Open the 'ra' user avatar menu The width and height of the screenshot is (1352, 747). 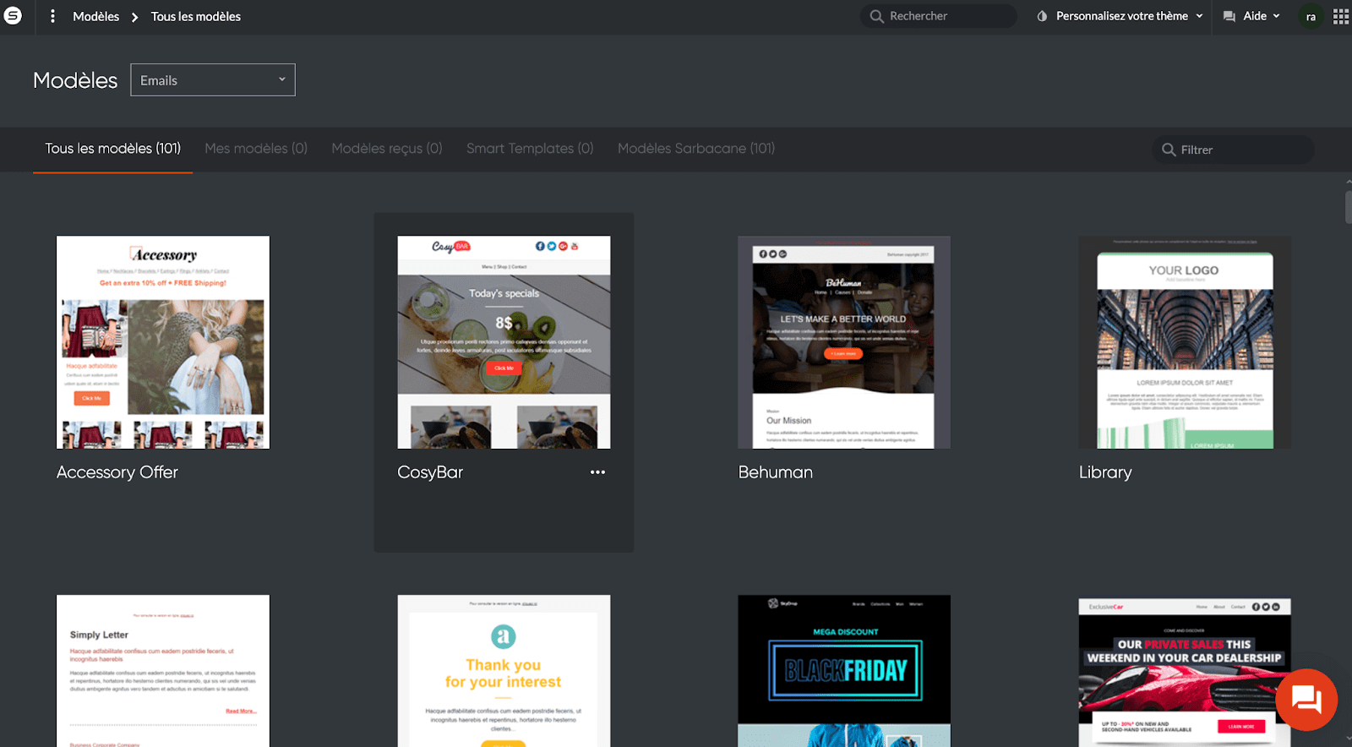(x=1311, y=16)
